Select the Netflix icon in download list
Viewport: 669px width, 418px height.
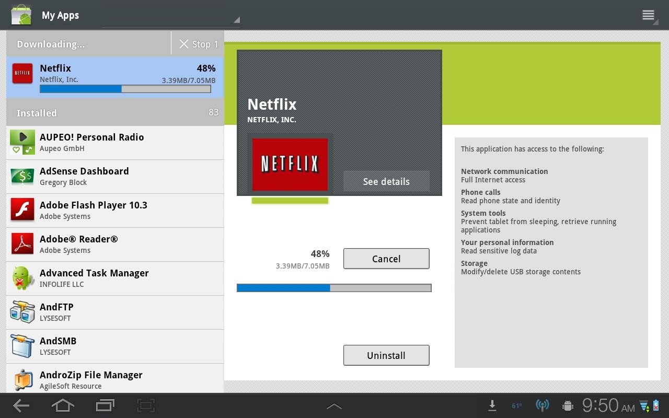pos(22,74)
